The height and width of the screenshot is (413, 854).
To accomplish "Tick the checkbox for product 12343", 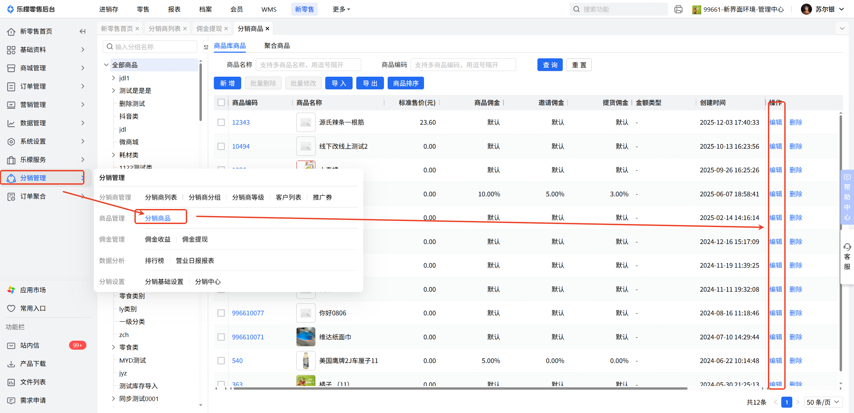I will tap(221, 122).
